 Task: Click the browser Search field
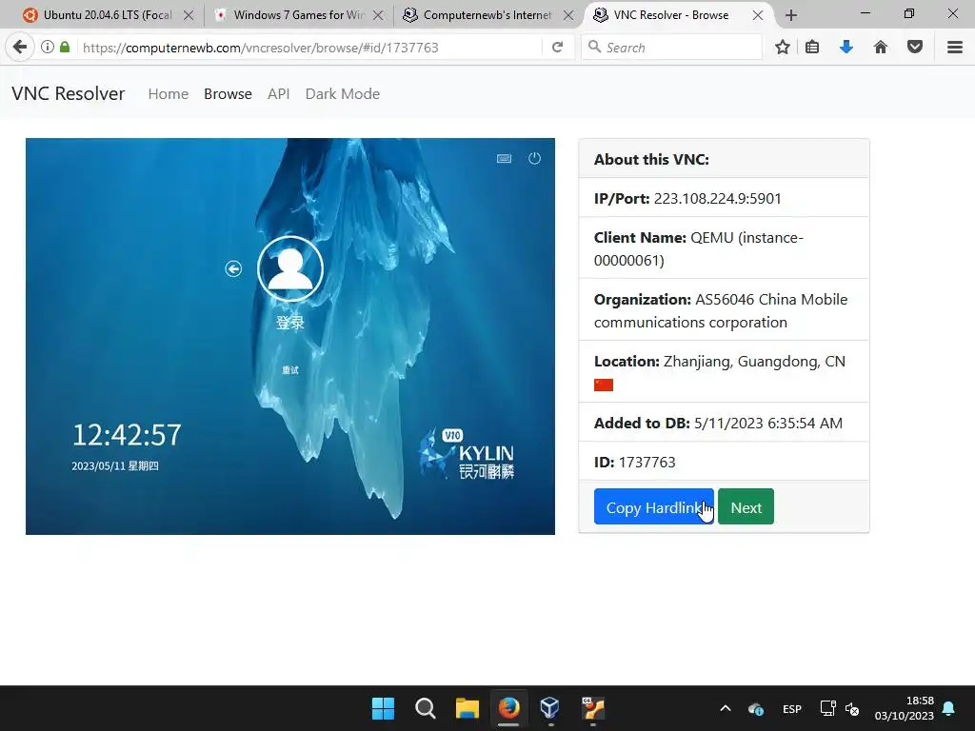click(671, 48)
